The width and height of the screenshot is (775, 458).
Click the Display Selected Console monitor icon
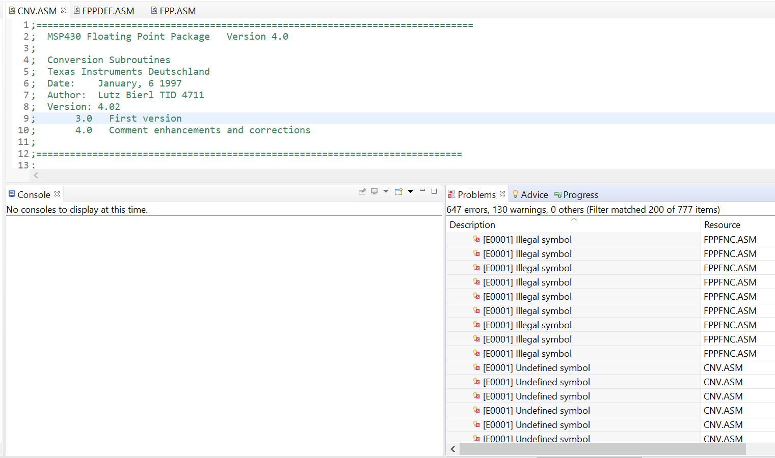coord(375,192)
